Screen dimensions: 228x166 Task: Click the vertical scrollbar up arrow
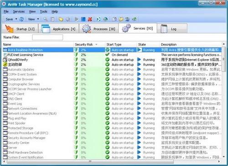click(x=223, y=44)
